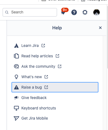Click the monitor icon for Keyboard shortcuts
This screenshot has height=130, width=108.
pos(16,108)
